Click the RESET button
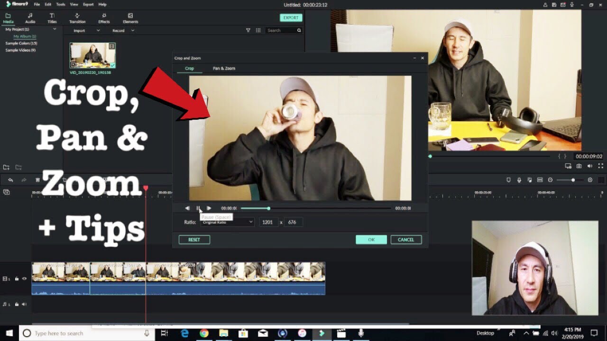 click(194, 240)
